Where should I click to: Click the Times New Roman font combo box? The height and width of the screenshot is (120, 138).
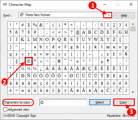coord(65,15)
